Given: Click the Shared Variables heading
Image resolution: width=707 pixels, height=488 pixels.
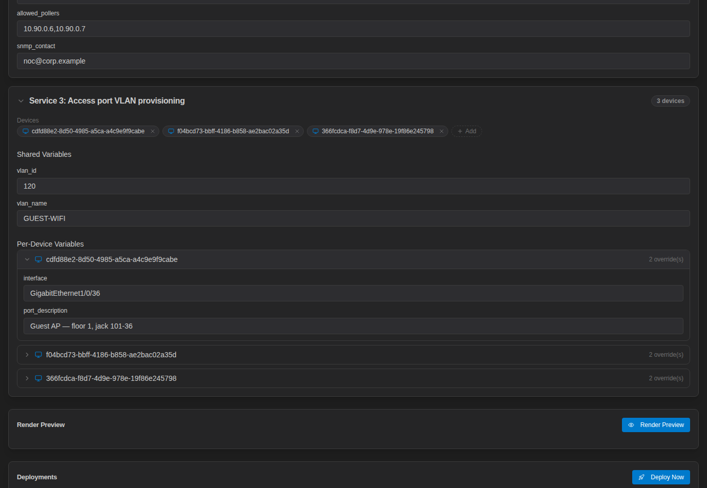Looking at the screenshot, I should [x=44, y=154].
